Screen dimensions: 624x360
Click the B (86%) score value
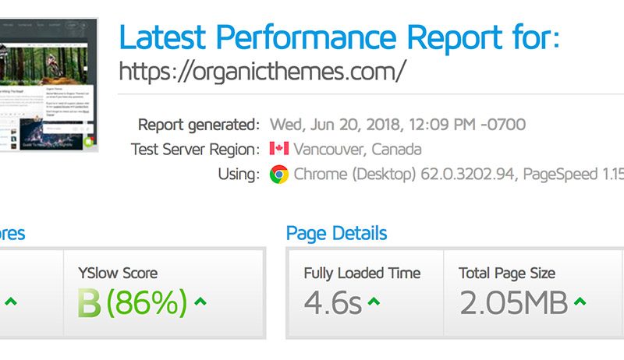(x=133, y=303)
